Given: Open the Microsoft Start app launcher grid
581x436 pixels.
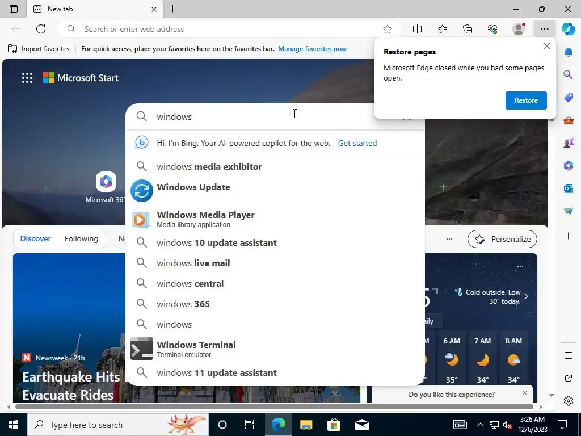Looking at the screenshot, I should tap(27, 78).
